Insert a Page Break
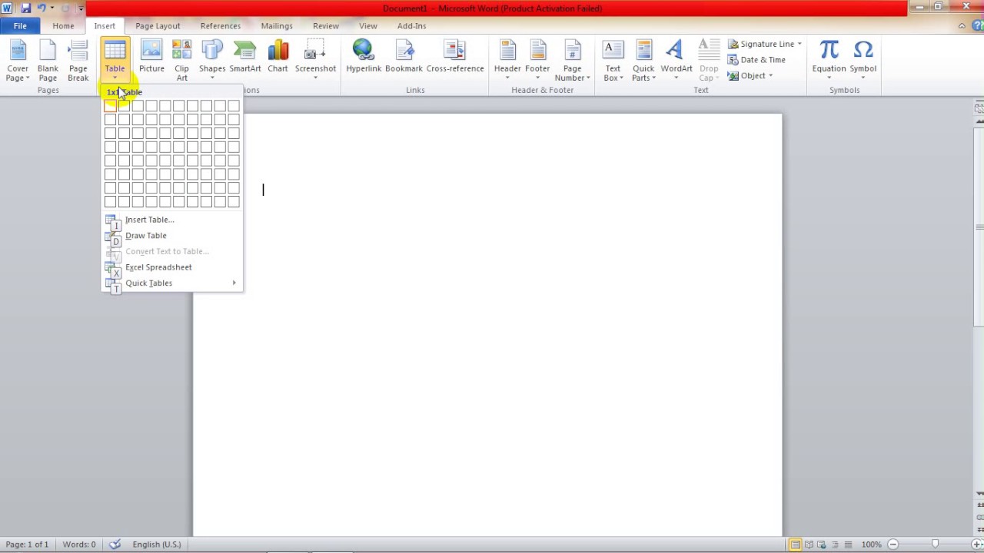The image size is (984, 553). pyautogui.click(x=78, y=60)
